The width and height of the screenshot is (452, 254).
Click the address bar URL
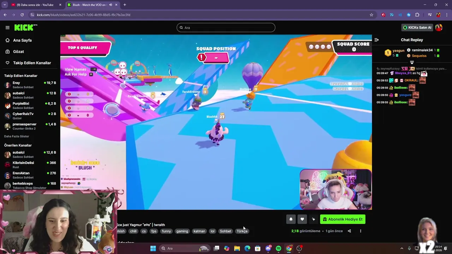point(83,15)
